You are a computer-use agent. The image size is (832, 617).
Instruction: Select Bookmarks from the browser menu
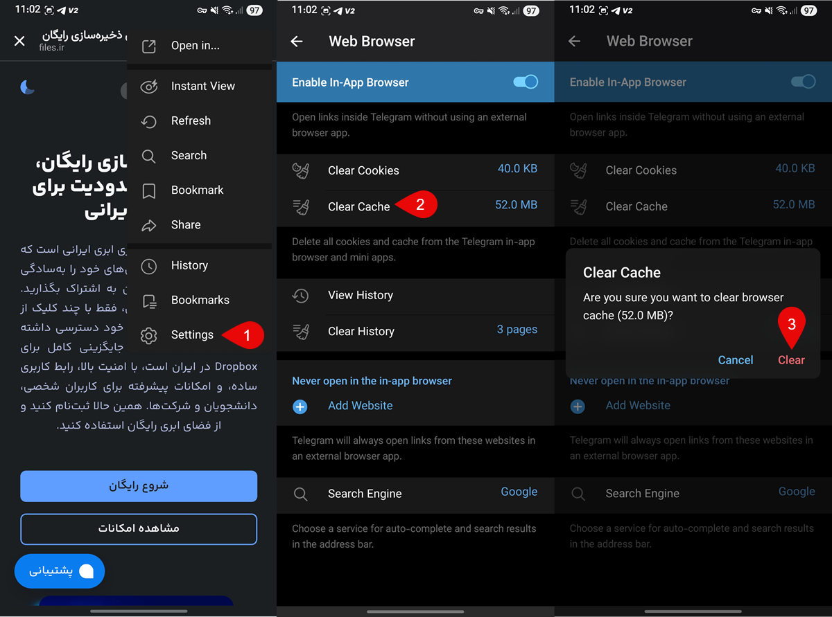(x=200, y=301)
